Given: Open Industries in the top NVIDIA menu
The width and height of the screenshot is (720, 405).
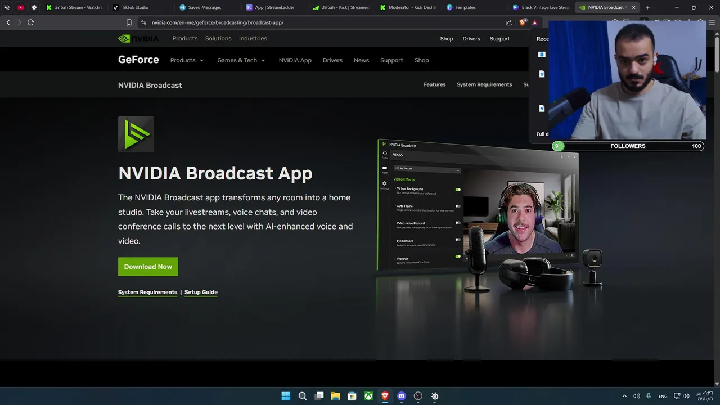Looking at the screenshot, I should point(253,39).
